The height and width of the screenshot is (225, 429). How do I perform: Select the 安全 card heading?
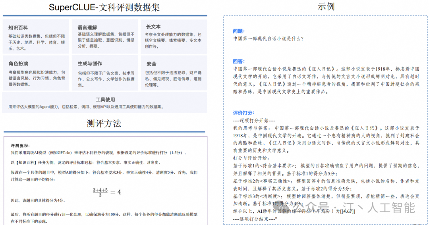(x=151, y=64)
